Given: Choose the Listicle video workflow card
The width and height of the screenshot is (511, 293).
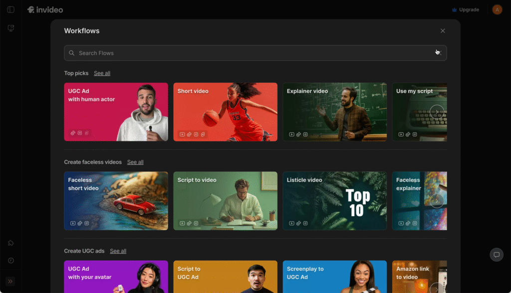Looking at the screenshot, I should 334,201.
